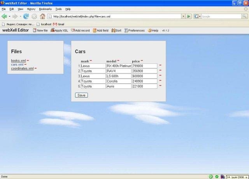Delete cars.xml using its red minus
The image size is (249, 179).
tap(25, 64)
